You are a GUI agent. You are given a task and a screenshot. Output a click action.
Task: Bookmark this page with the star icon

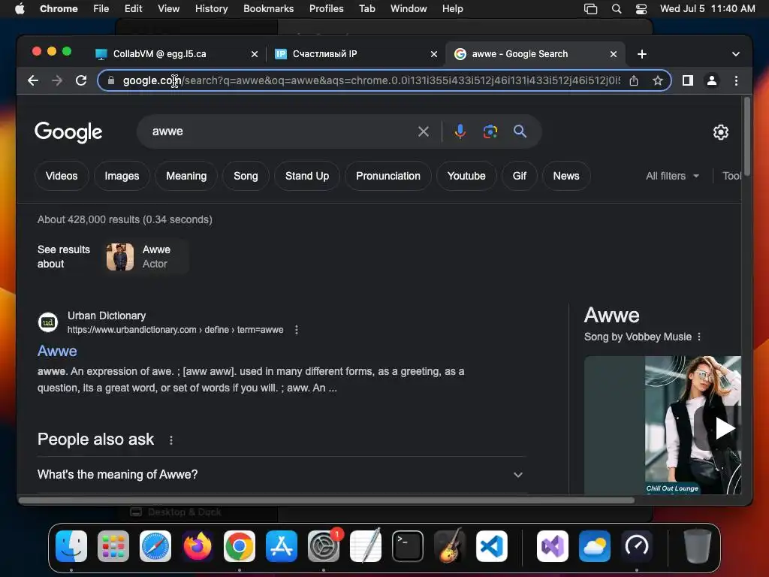click(x=658, y=80)
